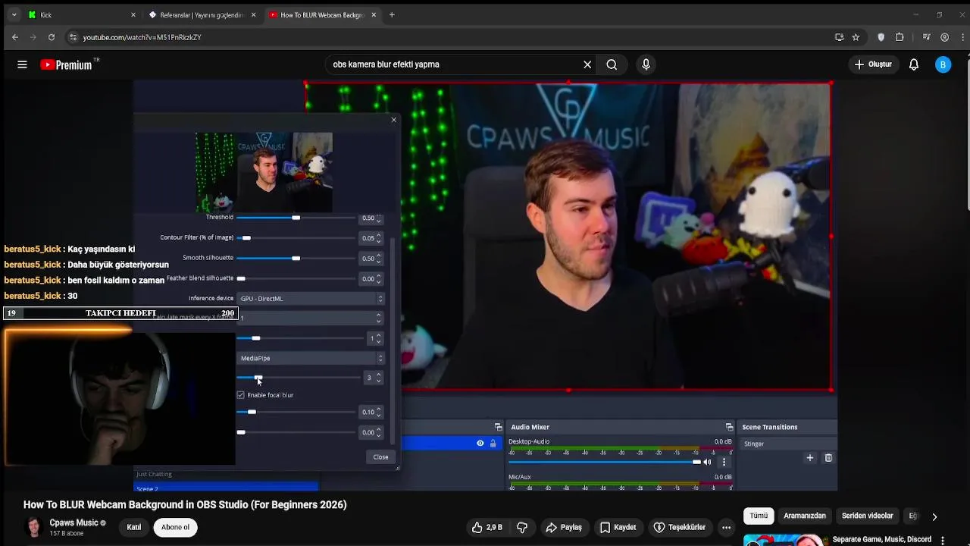Select the Aramanızdan filter chip
This screenshot has height=546, width=970.
pyautogui.click(x=805, y=516)
